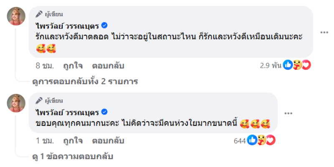This screenshot has width=334, height=167.
Task: Click the blue like reaction icon beside 2.9 พัน
Action: tap(288, 65)
